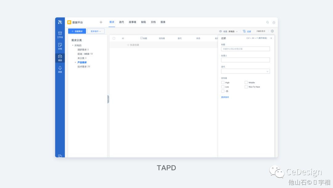Select 产品需求 in category tree
The width and height of the screenshot is (333, 188).
click(82, 62)
